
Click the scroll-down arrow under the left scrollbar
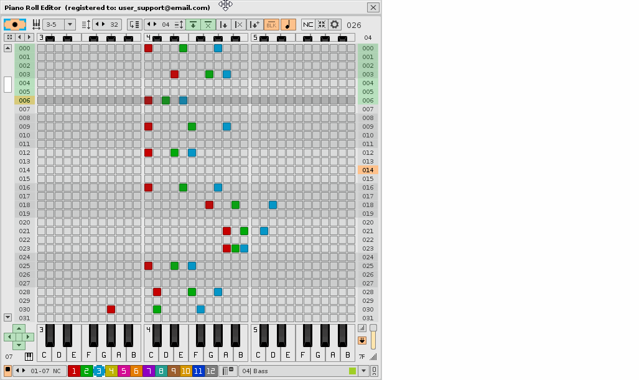point(8,317)
